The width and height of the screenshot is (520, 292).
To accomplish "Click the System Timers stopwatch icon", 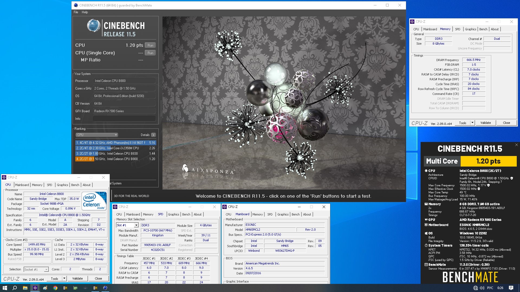I will point(426,245).
